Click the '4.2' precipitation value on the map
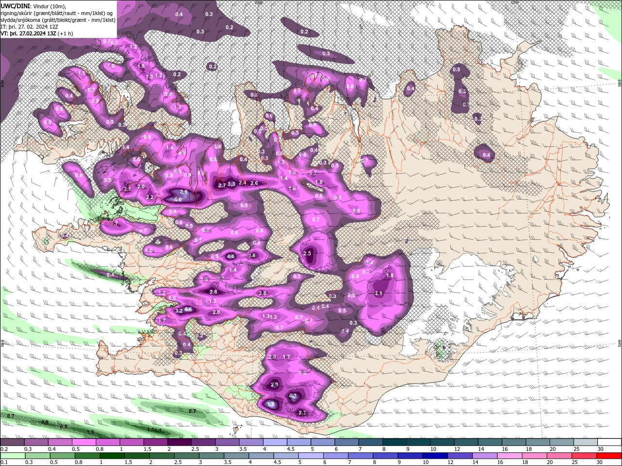Image resolution: width=622 pixels, height=466 pixels. tap(293, 396)
